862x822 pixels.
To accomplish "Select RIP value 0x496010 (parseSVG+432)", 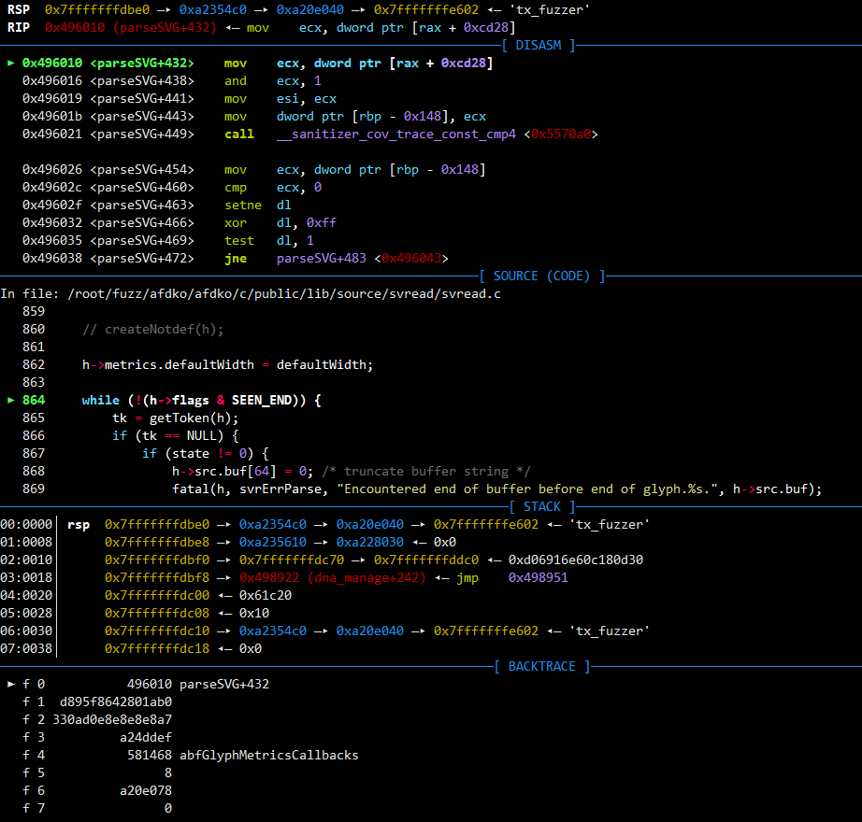I will (x=131, y=27).
